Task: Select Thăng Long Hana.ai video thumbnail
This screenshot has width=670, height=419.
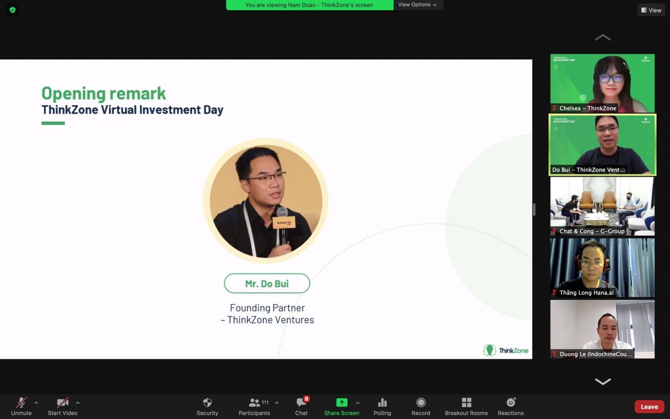Action: [602, 268]
